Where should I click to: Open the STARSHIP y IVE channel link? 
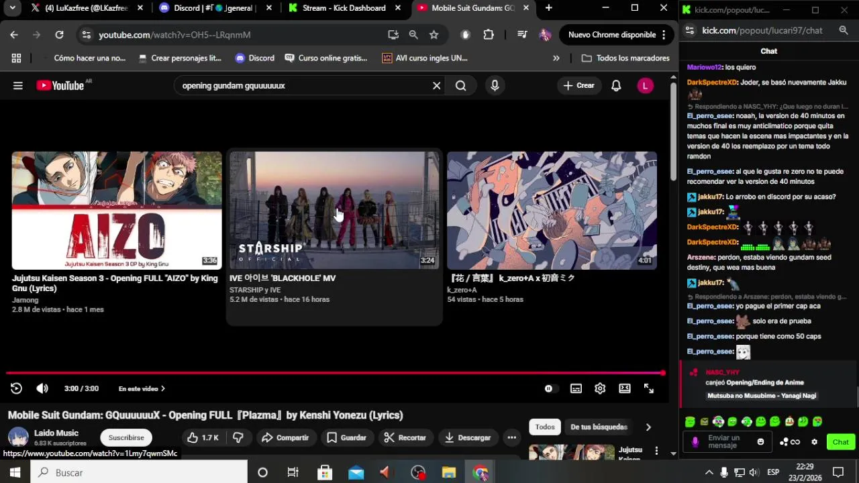click(255, 290)
